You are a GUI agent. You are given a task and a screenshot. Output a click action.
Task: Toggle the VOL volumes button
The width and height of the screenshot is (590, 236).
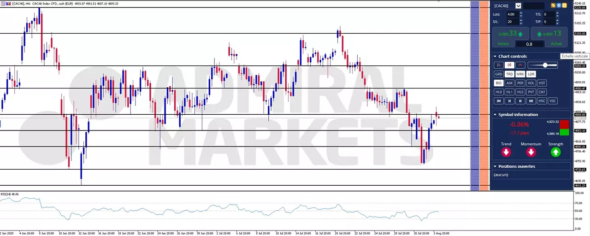click(x=531, y=83)
